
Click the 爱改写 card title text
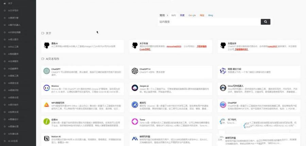pyautogui.click(x=143, y=103)
